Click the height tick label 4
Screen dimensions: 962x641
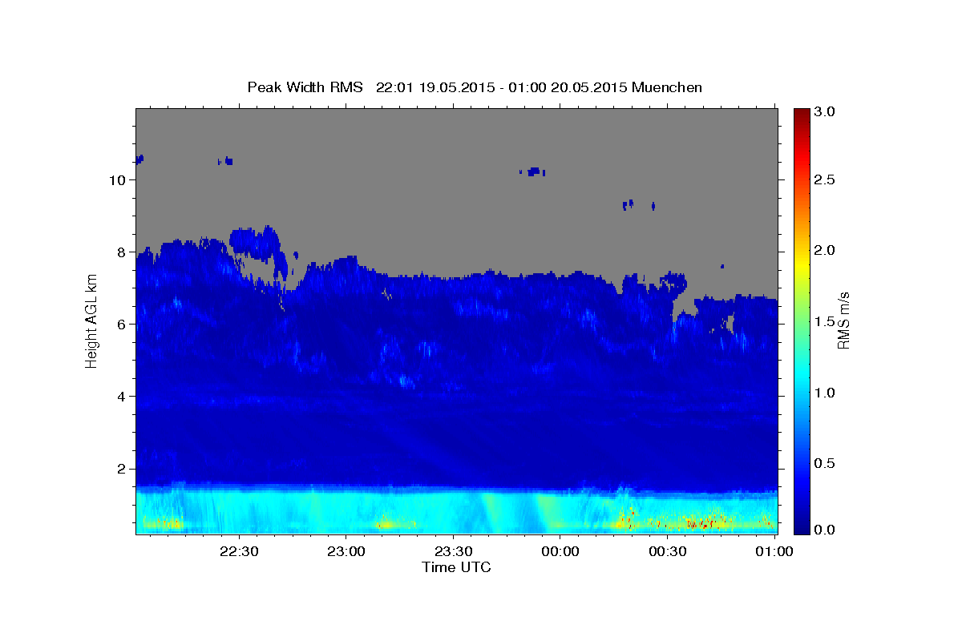120,396
